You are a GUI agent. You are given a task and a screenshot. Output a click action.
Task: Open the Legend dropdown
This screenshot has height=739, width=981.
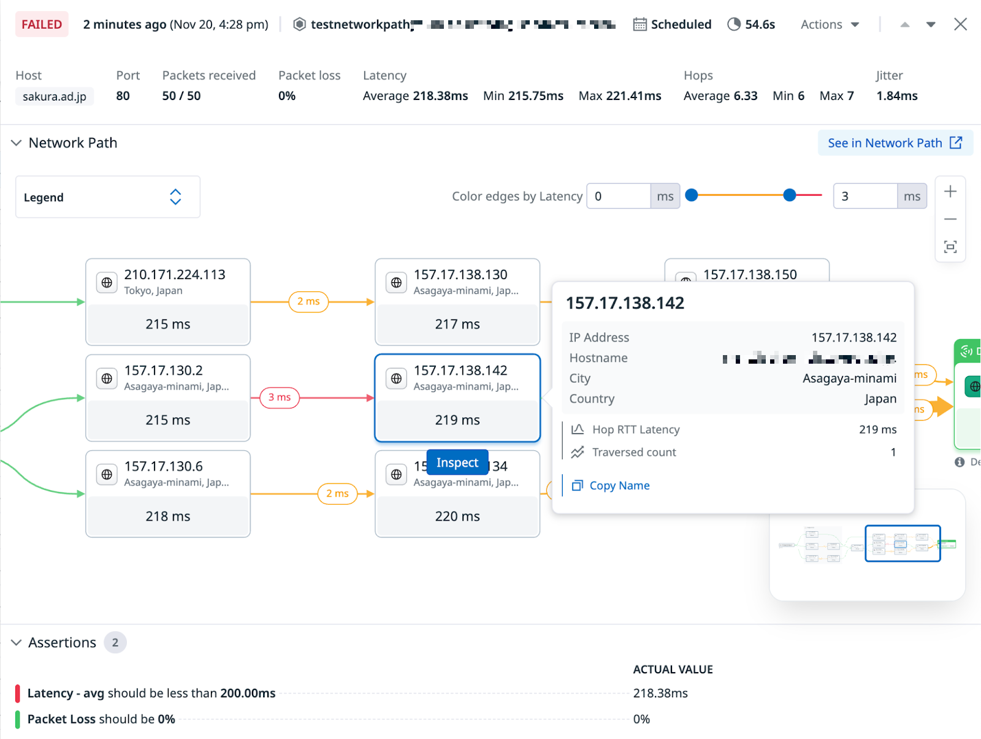click(x=108, y=197)
